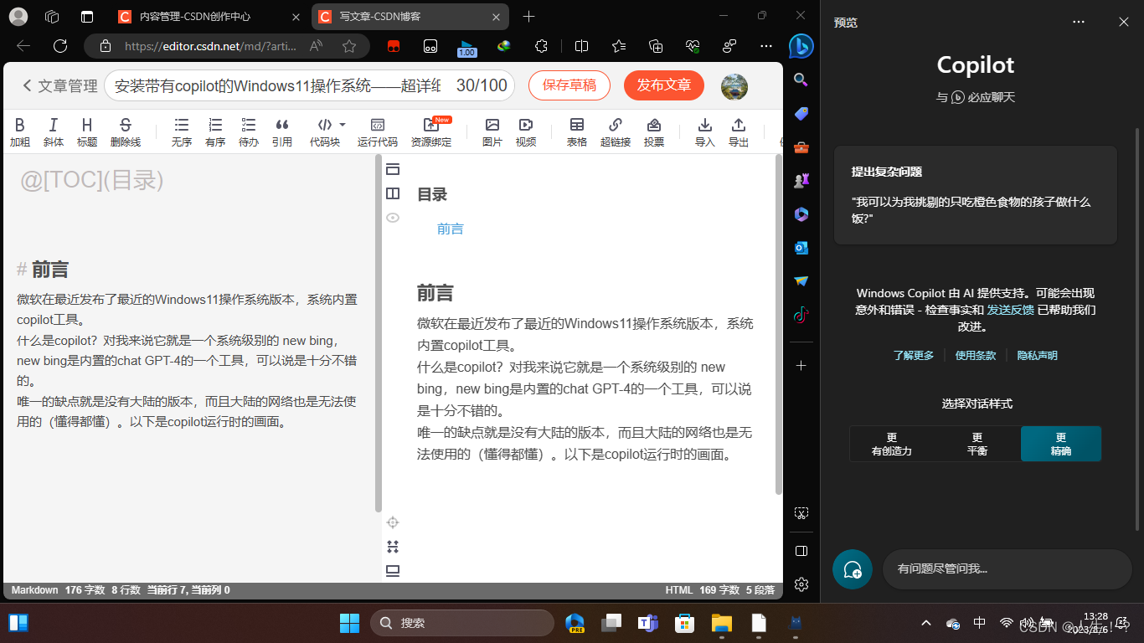Apply strikethrough (删除线) formatting
This screenshot has height=643, width=1144.
[x=126, y=132]
